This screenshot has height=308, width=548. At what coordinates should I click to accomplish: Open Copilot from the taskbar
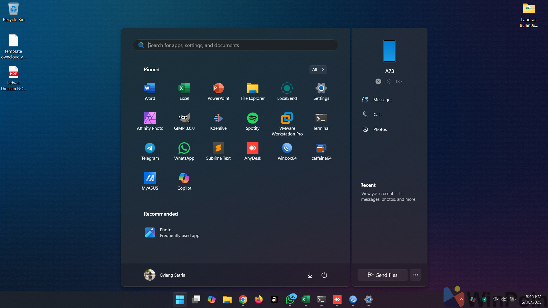[212, 299]
